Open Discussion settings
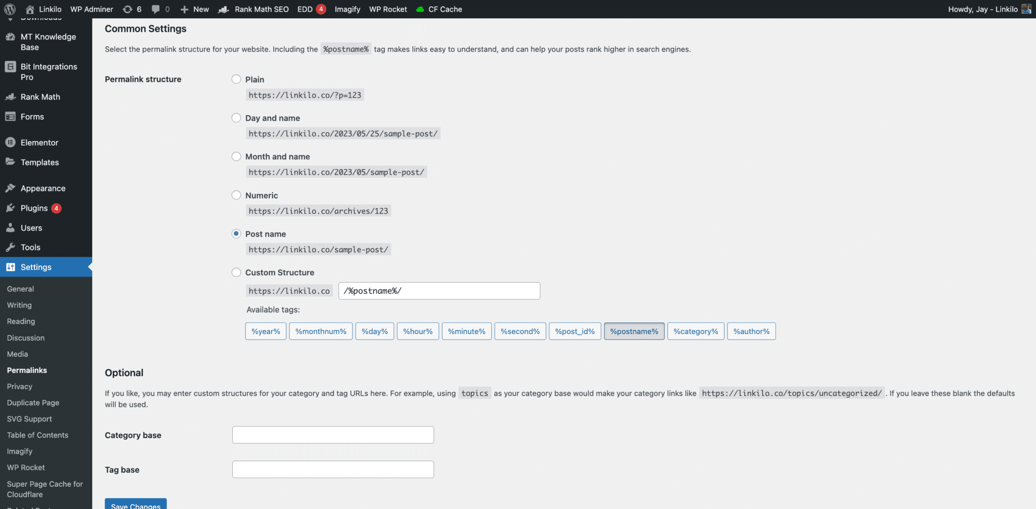 (26, 338)
